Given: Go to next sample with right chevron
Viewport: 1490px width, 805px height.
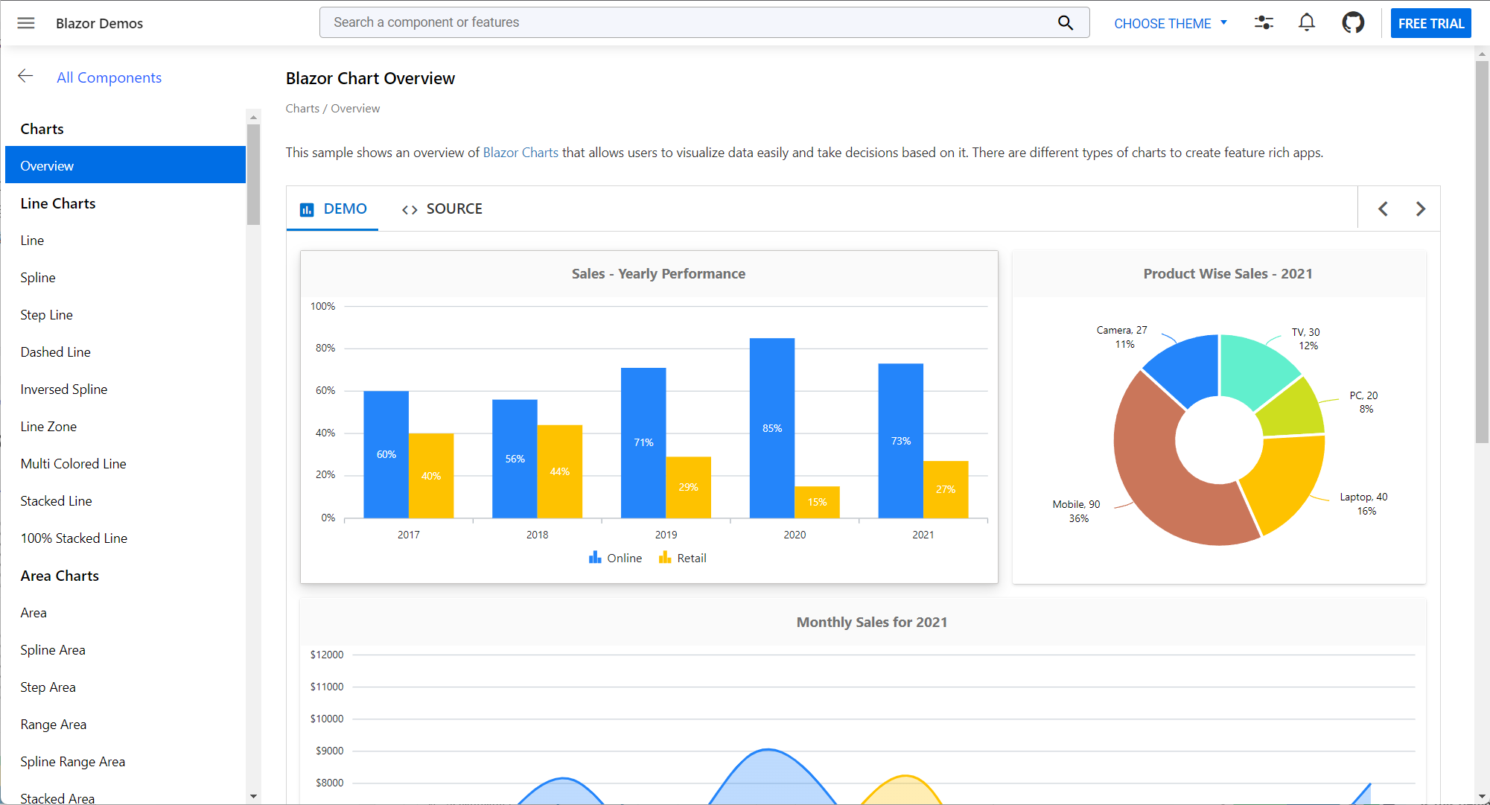Looking at the screenshot, I should pos(1420,209).
